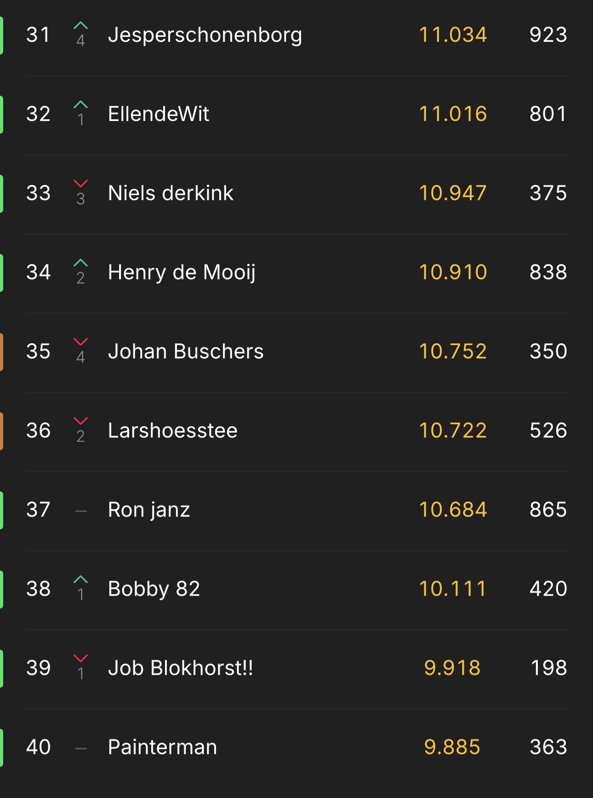Click the red down arrow for Job Blokhorst!!
Image resolution: width=593 pixels, height=798 pixels.
tap(80, 659)
